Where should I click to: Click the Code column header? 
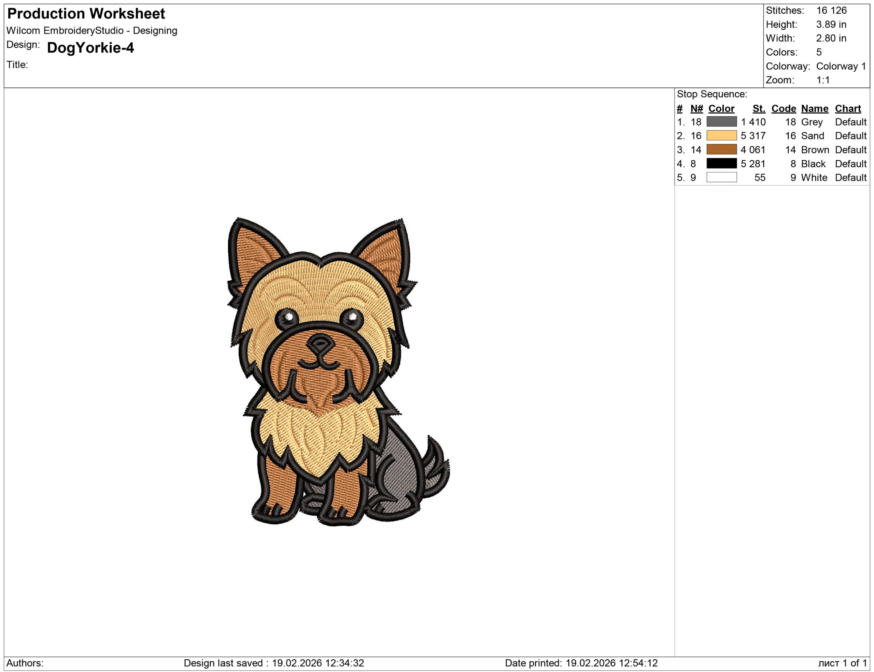pos(784,109)
